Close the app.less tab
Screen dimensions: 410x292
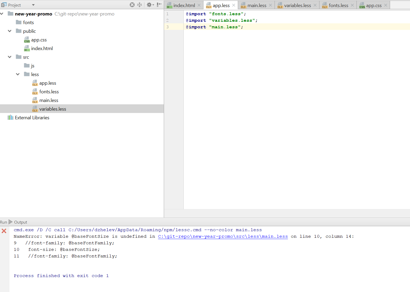tap(234, 5)
